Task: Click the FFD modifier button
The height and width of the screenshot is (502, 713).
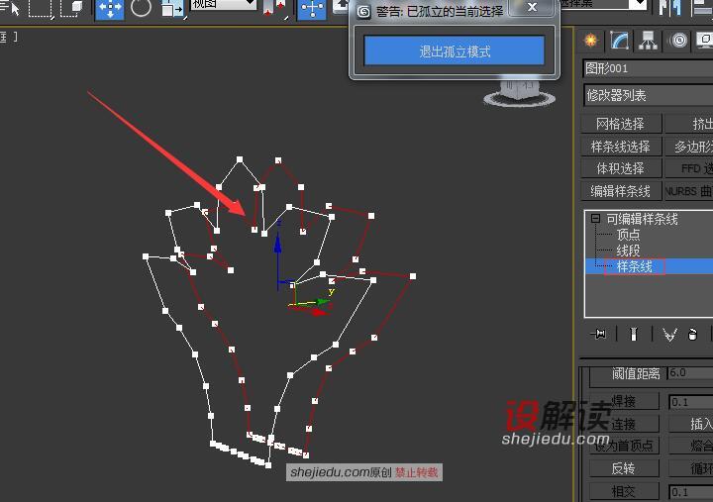Action: (689, 168)
